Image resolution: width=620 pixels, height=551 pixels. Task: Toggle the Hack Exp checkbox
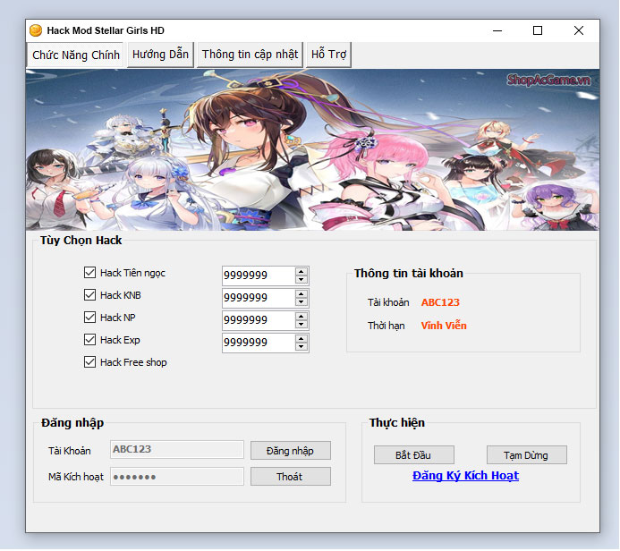89,340
